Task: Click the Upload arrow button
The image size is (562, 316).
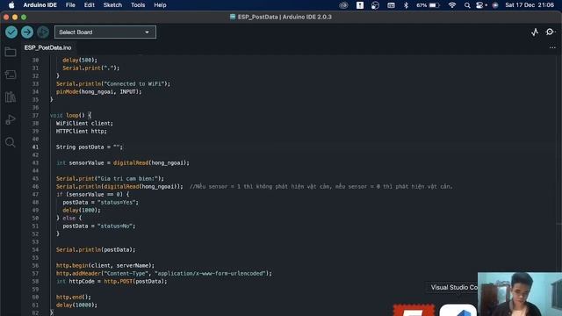Action: (27, 32)
